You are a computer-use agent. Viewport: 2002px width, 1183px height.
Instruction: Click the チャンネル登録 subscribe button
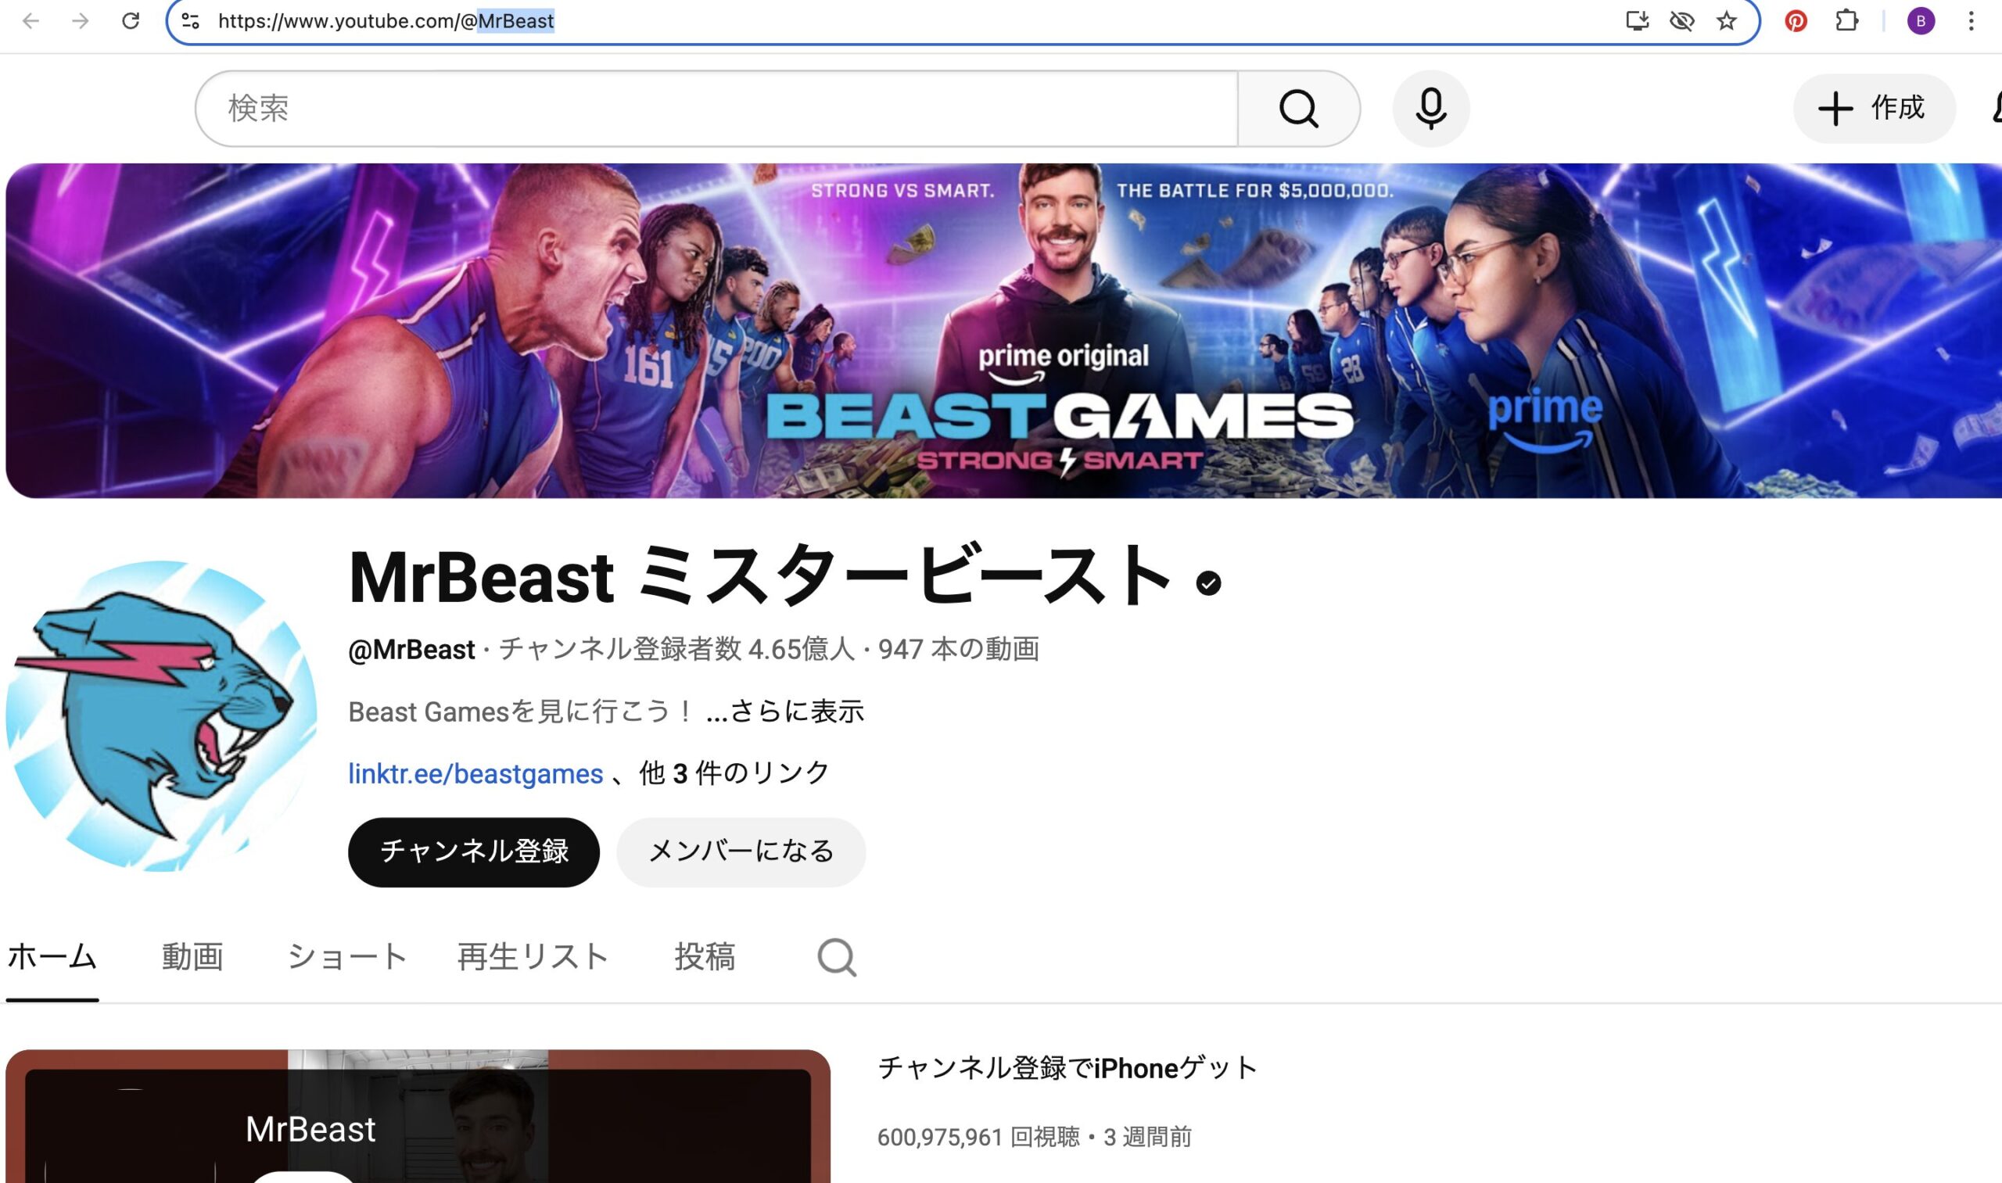point(474,851)
